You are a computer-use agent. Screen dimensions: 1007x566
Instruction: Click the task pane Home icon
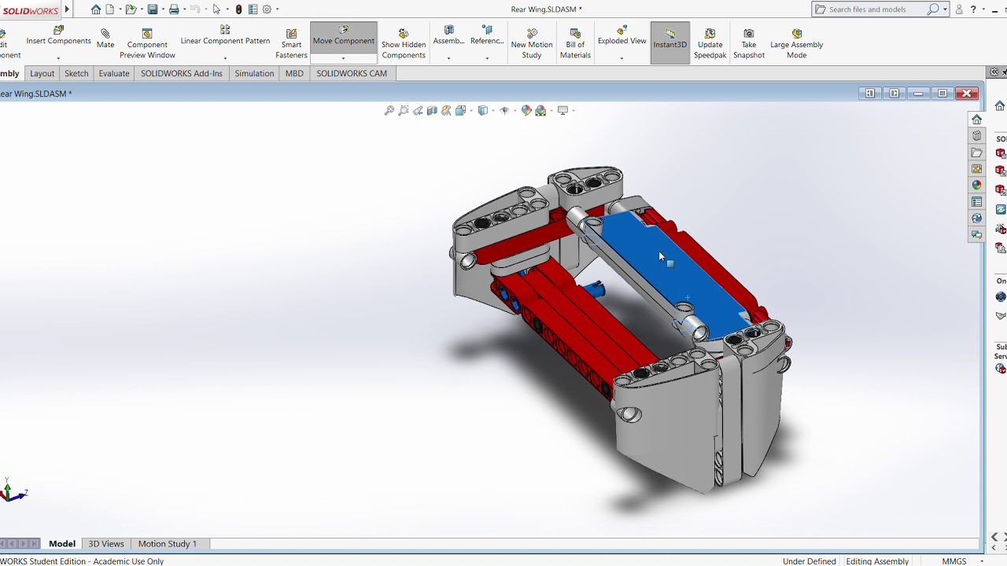(x=976, y=119)
